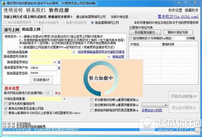
Task: Expand dropdown beside 设置自定义网页
Action: coord(165,106)
